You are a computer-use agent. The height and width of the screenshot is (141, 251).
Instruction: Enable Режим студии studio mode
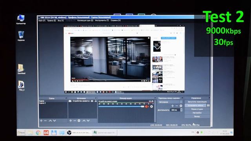[197, 109]
